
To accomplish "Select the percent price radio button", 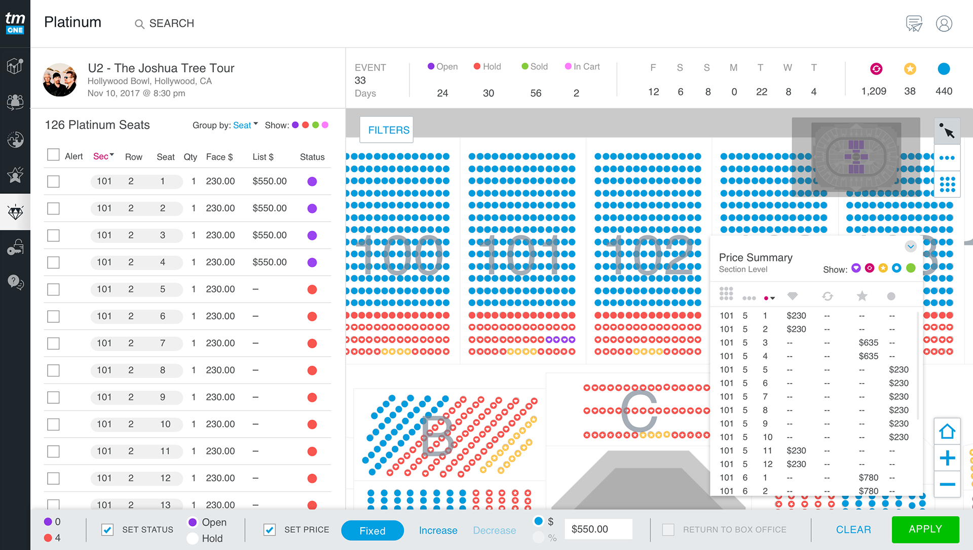I will pyautogui.click(x=539, y=537).
